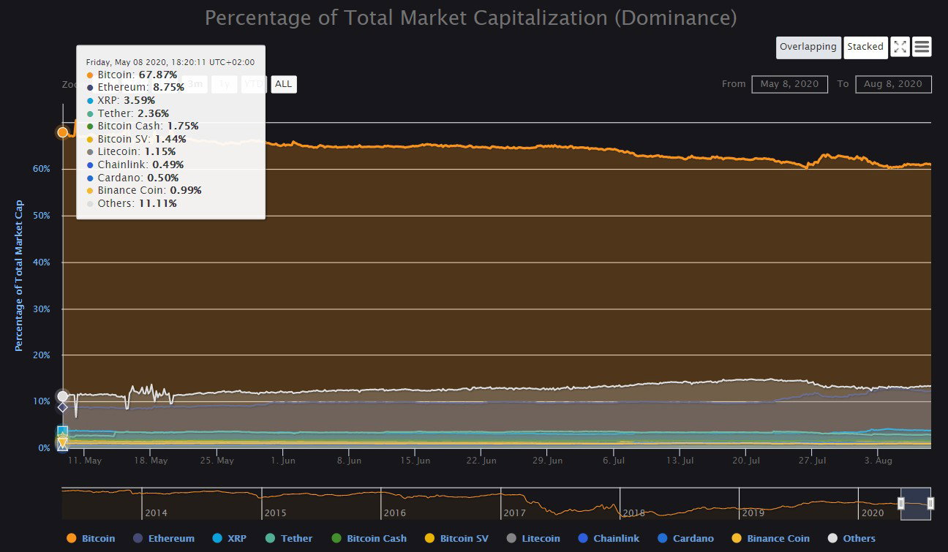948x552 pixels.
Task: Hide the Ethereum series via legend
Action: 164,538
